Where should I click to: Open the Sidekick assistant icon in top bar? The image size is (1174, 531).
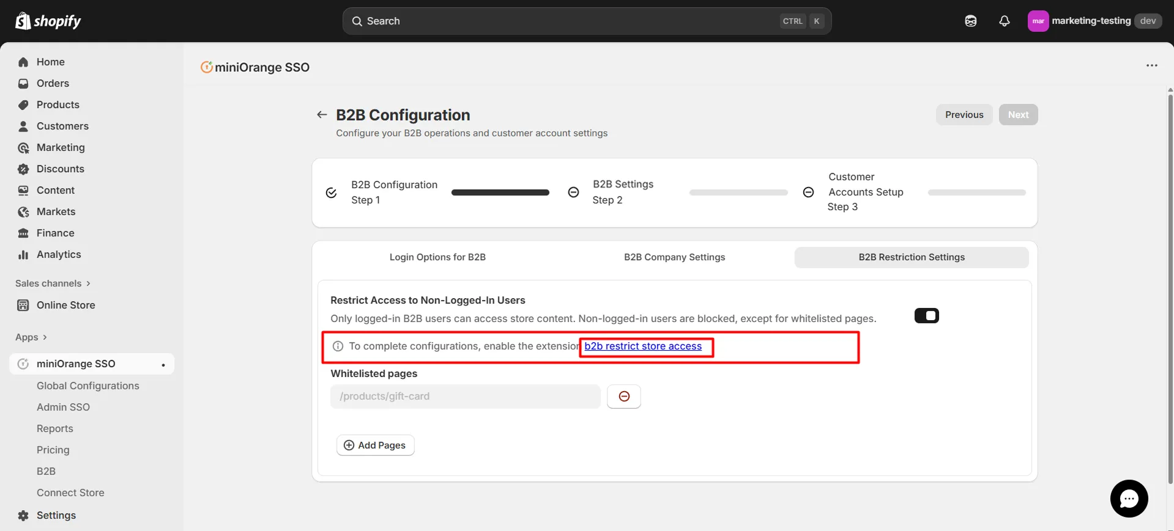click(x=971, y=21)
